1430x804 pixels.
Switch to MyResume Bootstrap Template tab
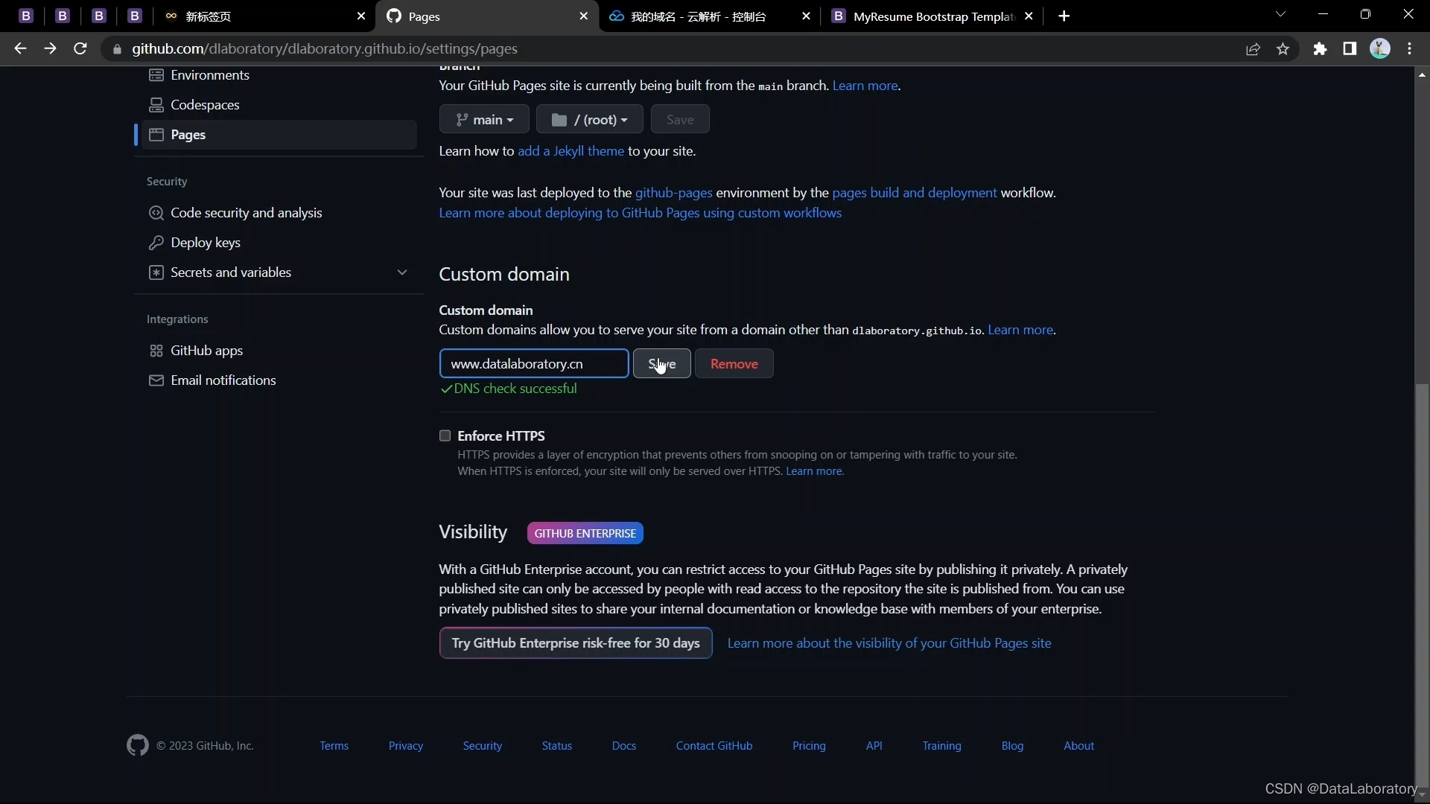(933, 16)
